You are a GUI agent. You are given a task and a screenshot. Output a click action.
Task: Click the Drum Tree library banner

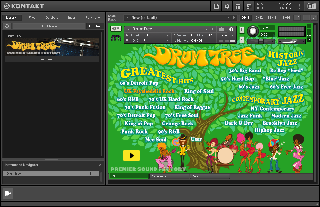click(52, 47)
